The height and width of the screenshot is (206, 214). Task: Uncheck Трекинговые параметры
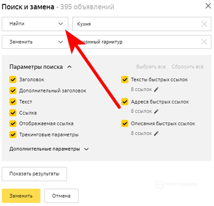tap(13, 135)
